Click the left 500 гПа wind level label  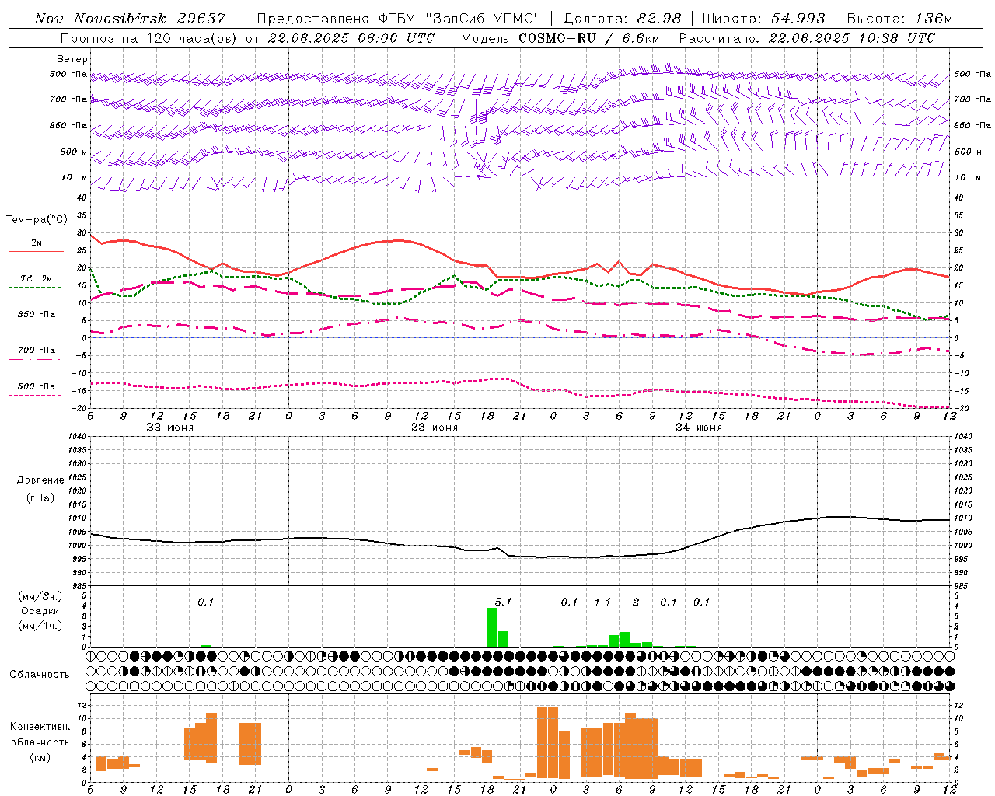coord(68,75)
